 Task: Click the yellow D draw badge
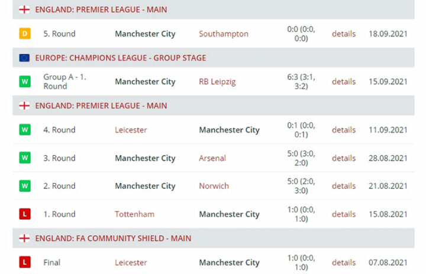pyautogui.click(x=24, y=34)
